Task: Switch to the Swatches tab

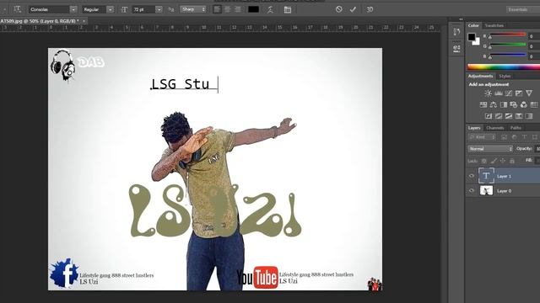Action: (x=494, y=25)
